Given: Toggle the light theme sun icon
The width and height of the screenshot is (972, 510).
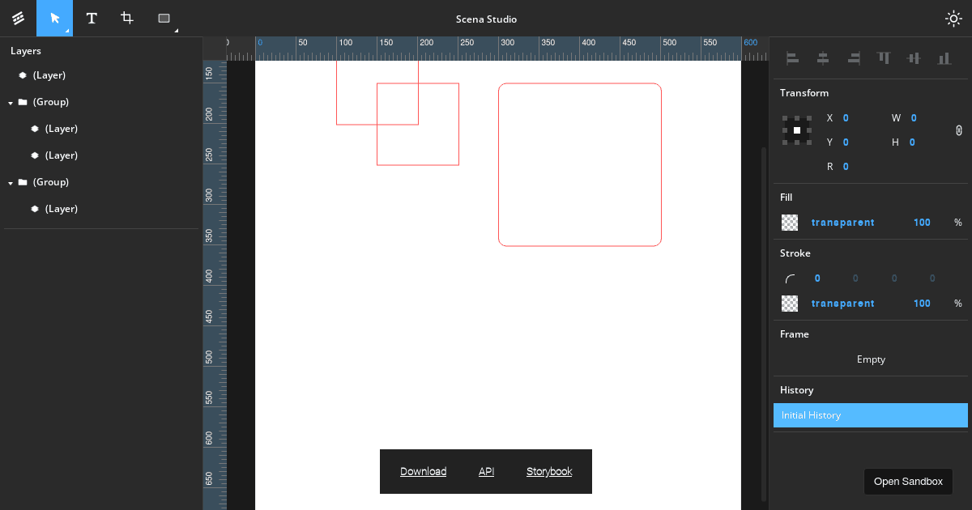Looking at the screenshot, I should point(953,18).
